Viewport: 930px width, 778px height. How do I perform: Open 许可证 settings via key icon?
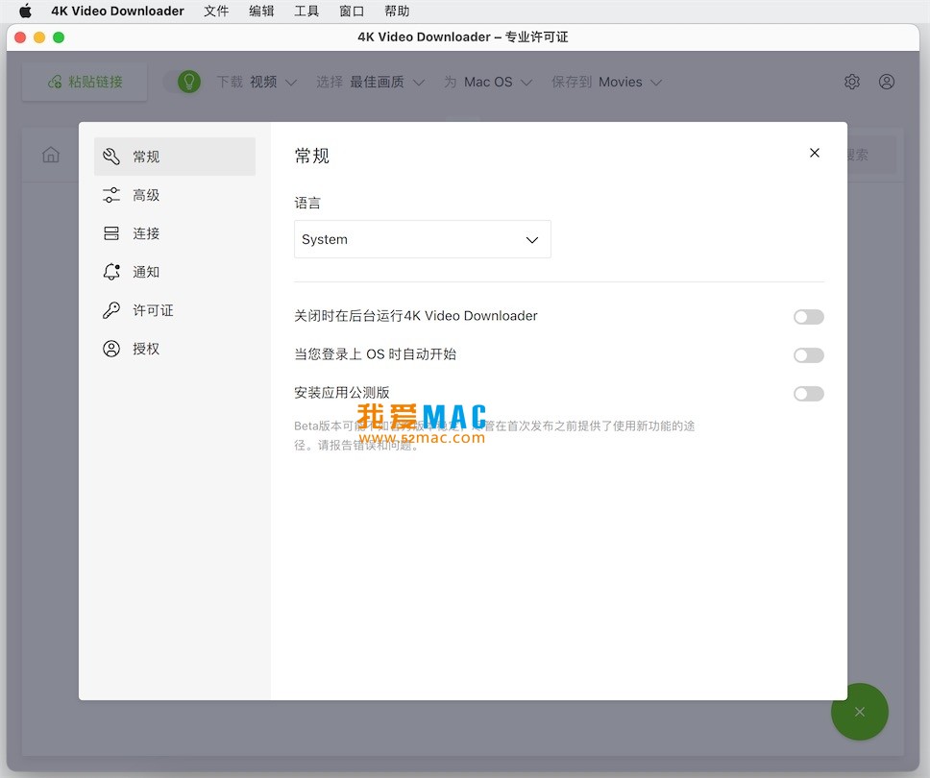click(111, 310)
